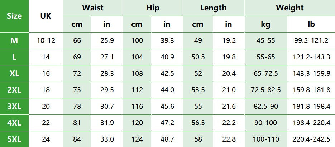Select the 100-110 kg weight cell
This screenshot has height=147, width=335.
[x=265, y=139]
